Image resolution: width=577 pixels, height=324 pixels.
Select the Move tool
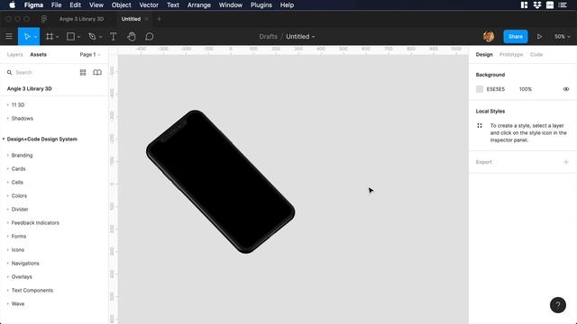pos(27,36)
